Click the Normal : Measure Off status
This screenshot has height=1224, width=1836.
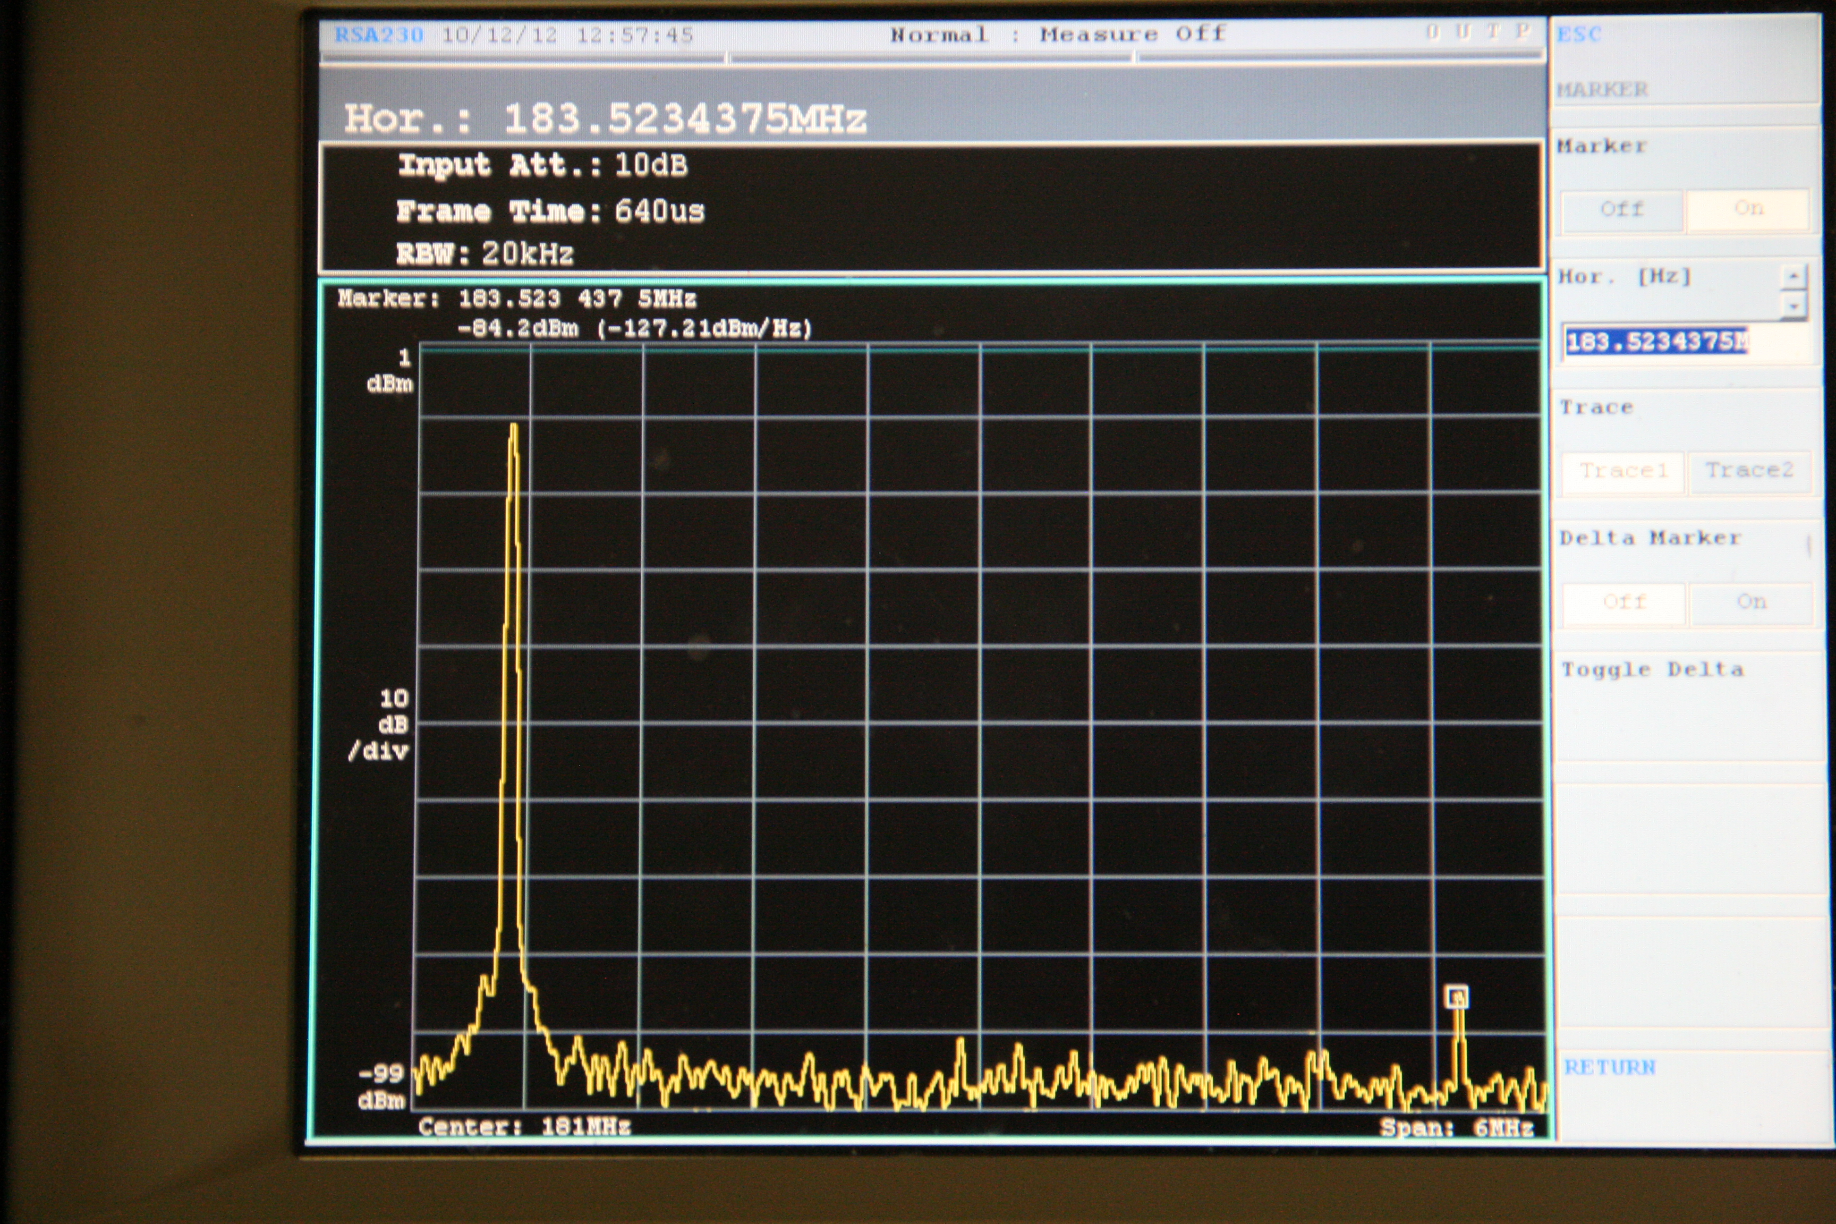click(1058, 34)
